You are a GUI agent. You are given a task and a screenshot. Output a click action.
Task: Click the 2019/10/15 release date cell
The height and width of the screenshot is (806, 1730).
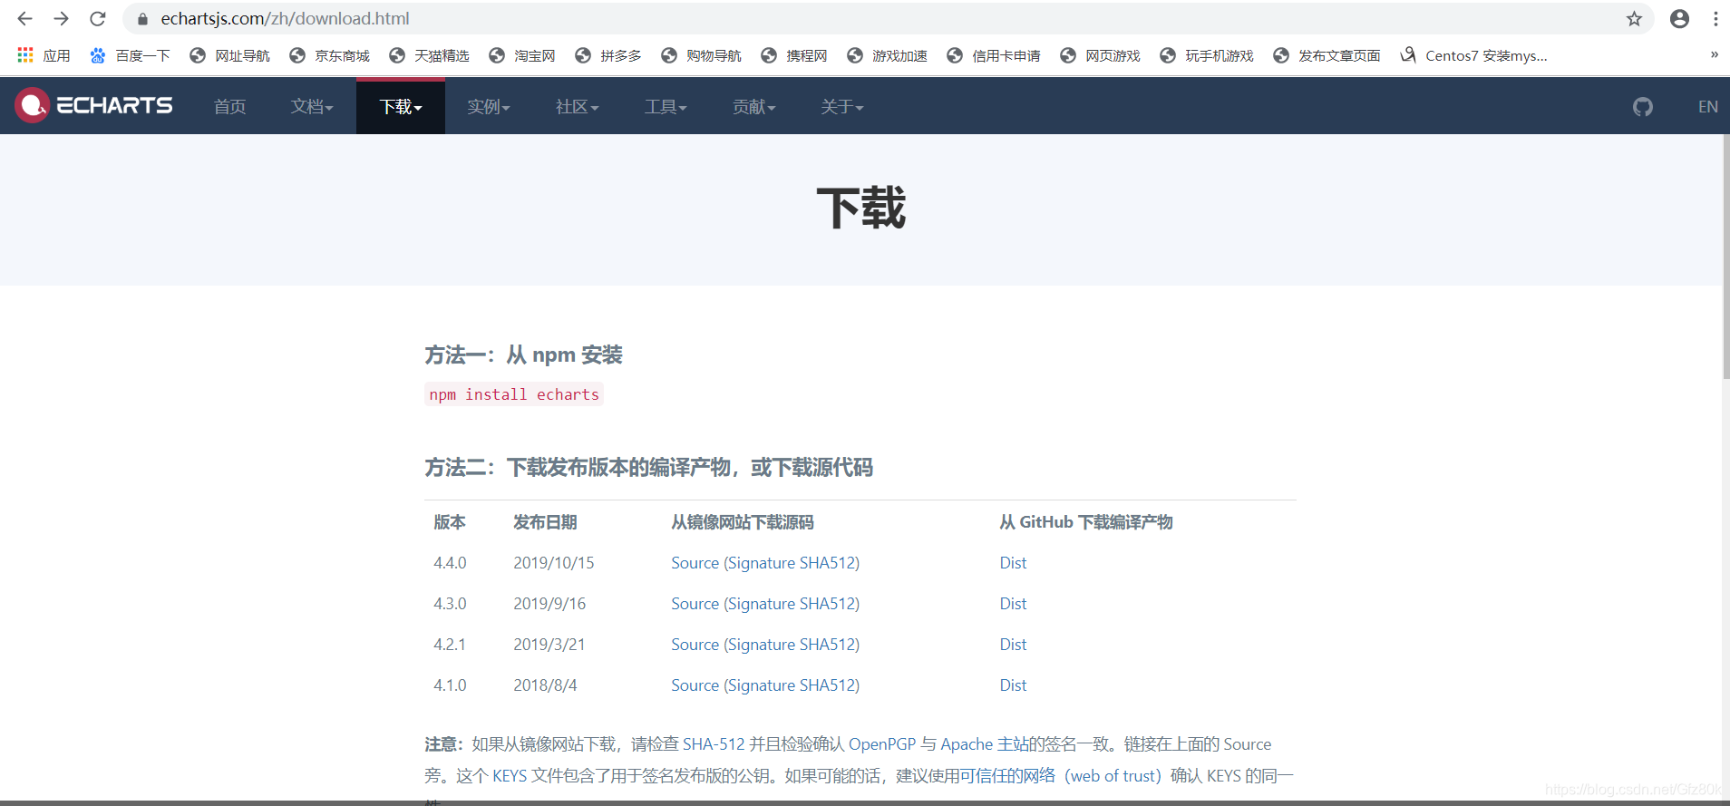(x=554, y=563)
